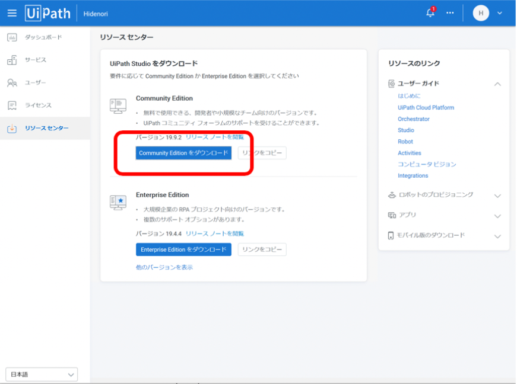
Task: Select the ユーザー sidebar icon
Action: coord(12,82)
